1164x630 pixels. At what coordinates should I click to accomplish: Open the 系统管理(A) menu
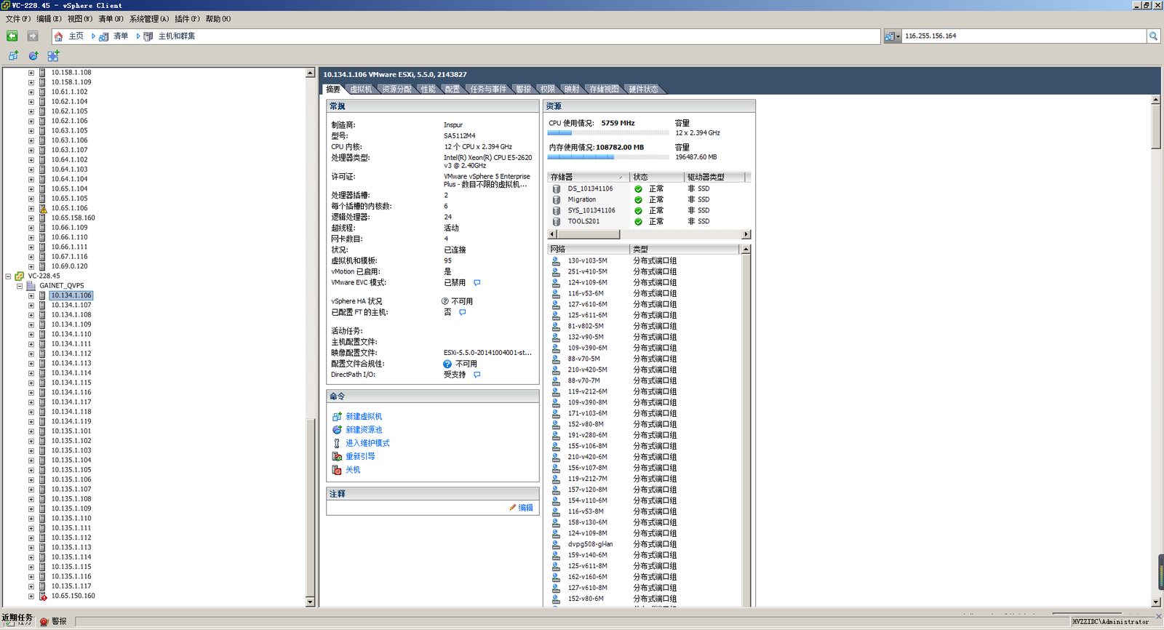coord(148,19)
